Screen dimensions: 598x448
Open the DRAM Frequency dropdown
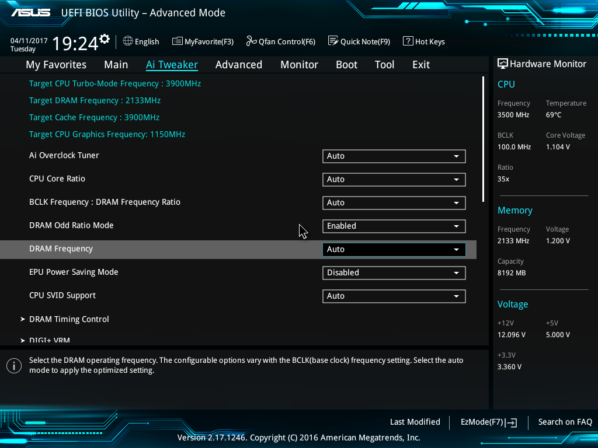pyautogui.click(x=394, y=249)
